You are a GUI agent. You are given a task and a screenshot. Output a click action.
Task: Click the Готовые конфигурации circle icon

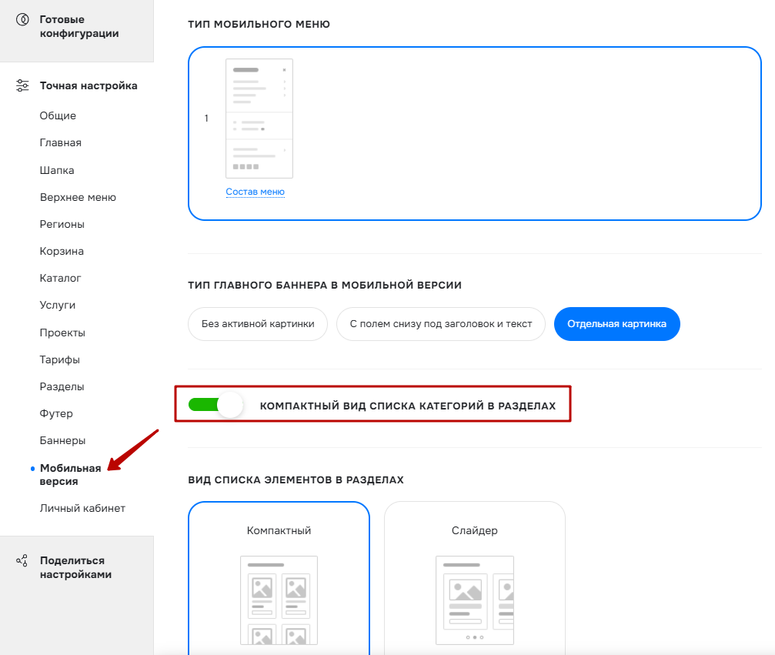pyautogui.click(x=22, y=20)
